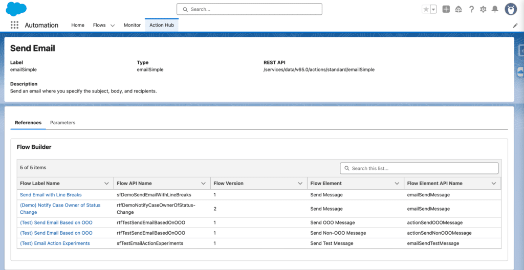Open the Flow Version column dropdown
524x270 pixels.
[300, 184]
